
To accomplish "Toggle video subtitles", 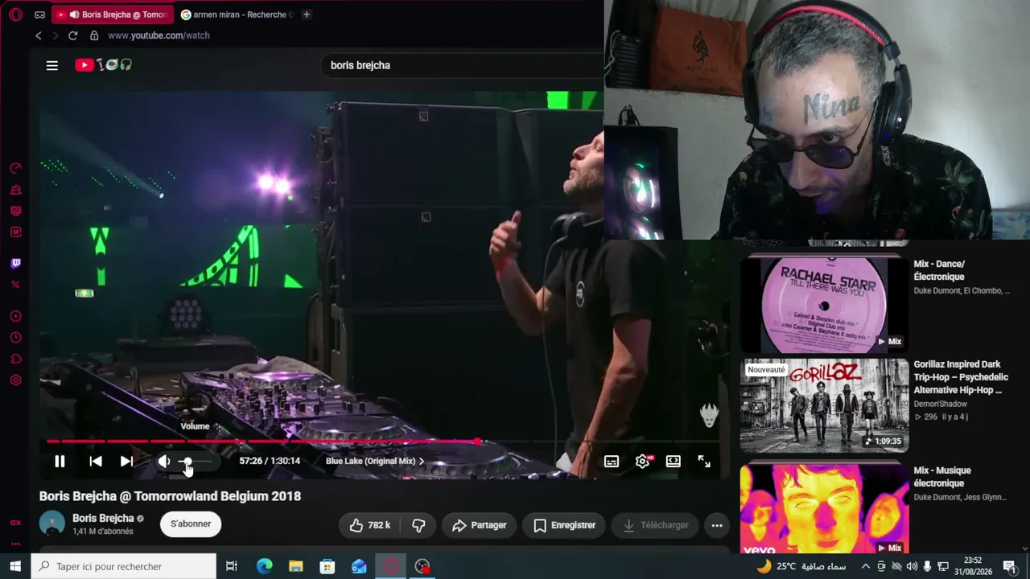I will pyautogui.click(x=612, y=461).
